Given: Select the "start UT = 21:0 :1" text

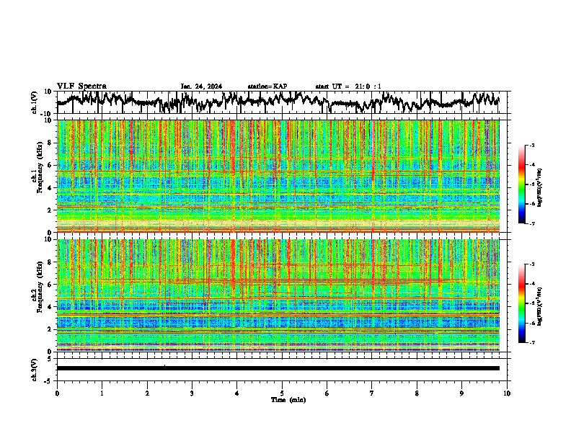Looking at the screenshot, I should (348, 86).
